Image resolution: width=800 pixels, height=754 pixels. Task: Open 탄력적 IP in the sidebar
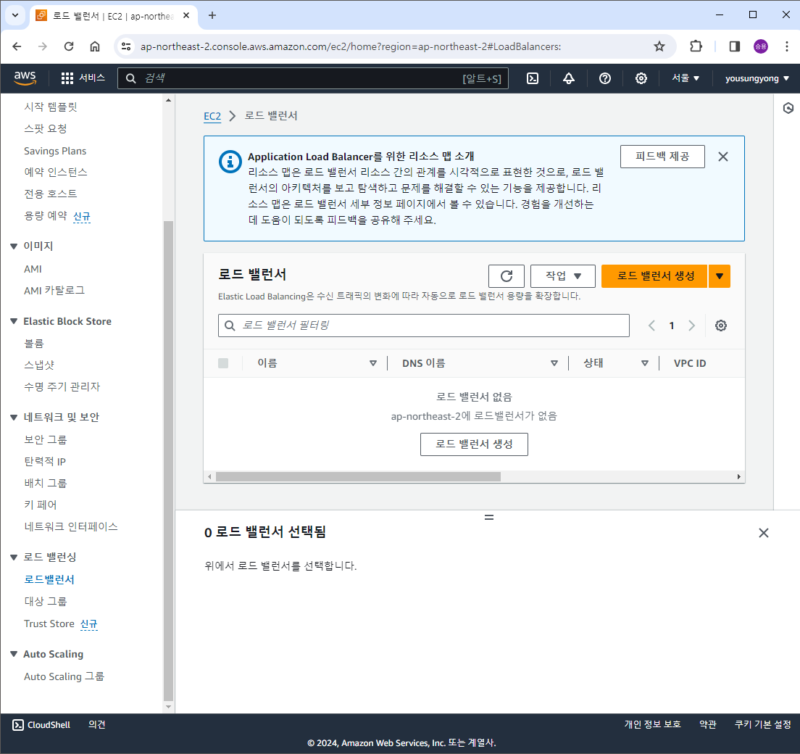45,462
